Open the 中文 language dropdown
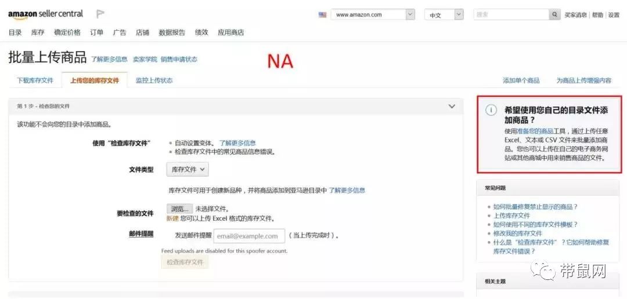Viewport: 627px width, 299px height. point(444,14)
